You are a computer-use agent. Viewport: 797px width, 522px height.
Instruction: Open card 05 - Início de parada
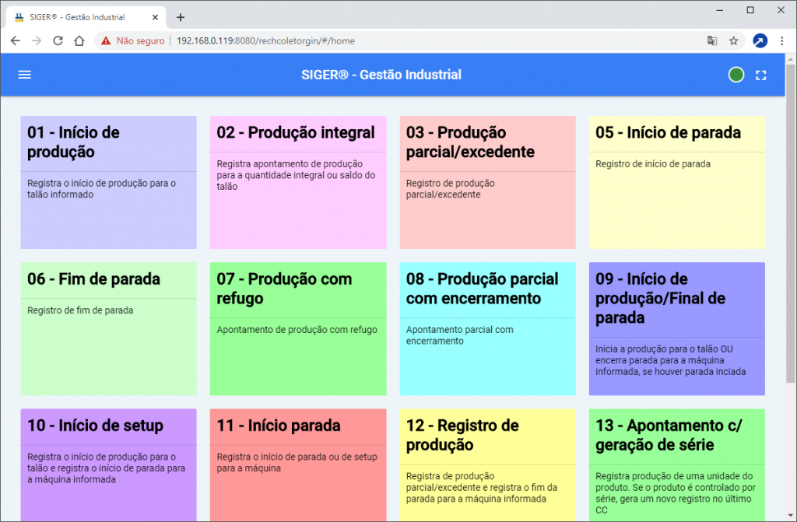[676, 183]
